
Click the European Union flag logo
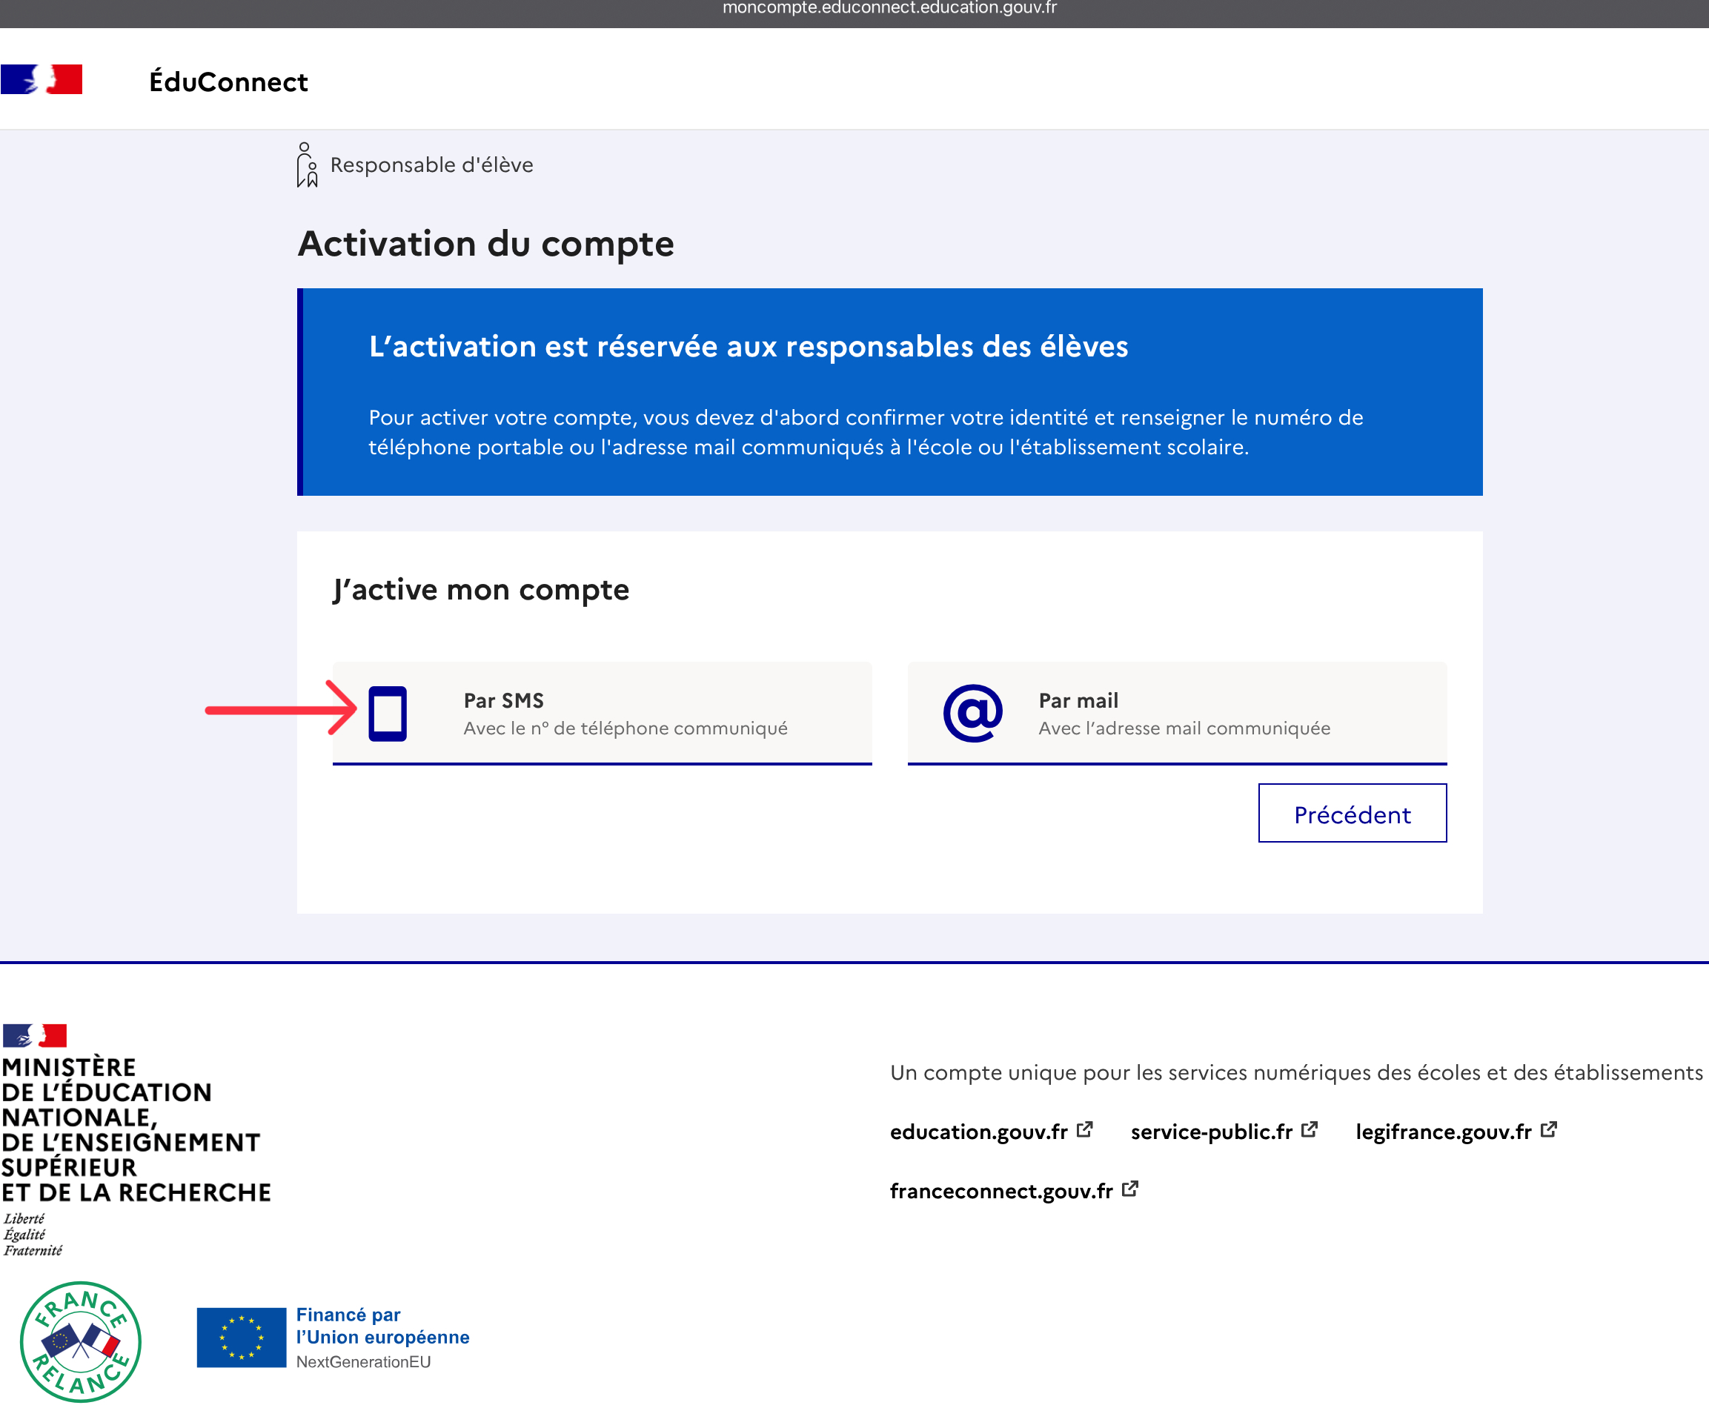(x=241, y=1338)
